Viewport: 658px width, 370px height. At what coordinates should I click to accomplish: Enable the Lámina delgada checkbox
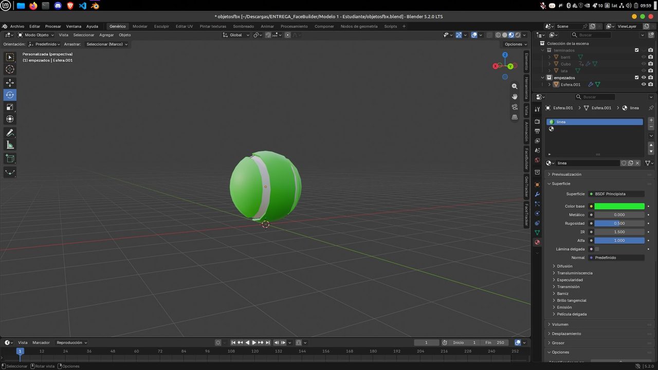[597, 249]
